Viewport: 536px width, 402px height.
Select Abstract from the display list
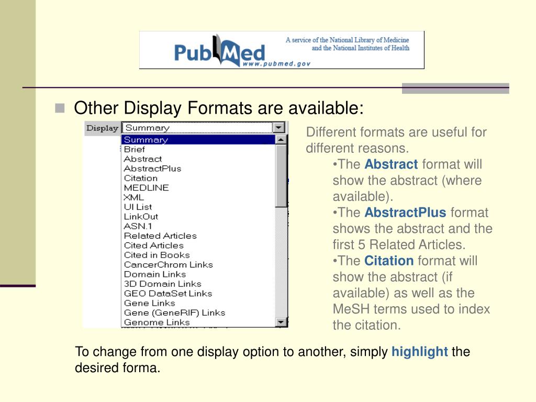pos(198,159)
